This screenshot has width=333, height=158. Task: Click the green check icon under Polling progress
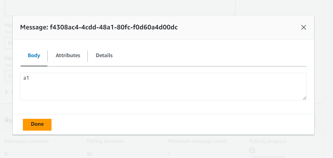[252, 150]
